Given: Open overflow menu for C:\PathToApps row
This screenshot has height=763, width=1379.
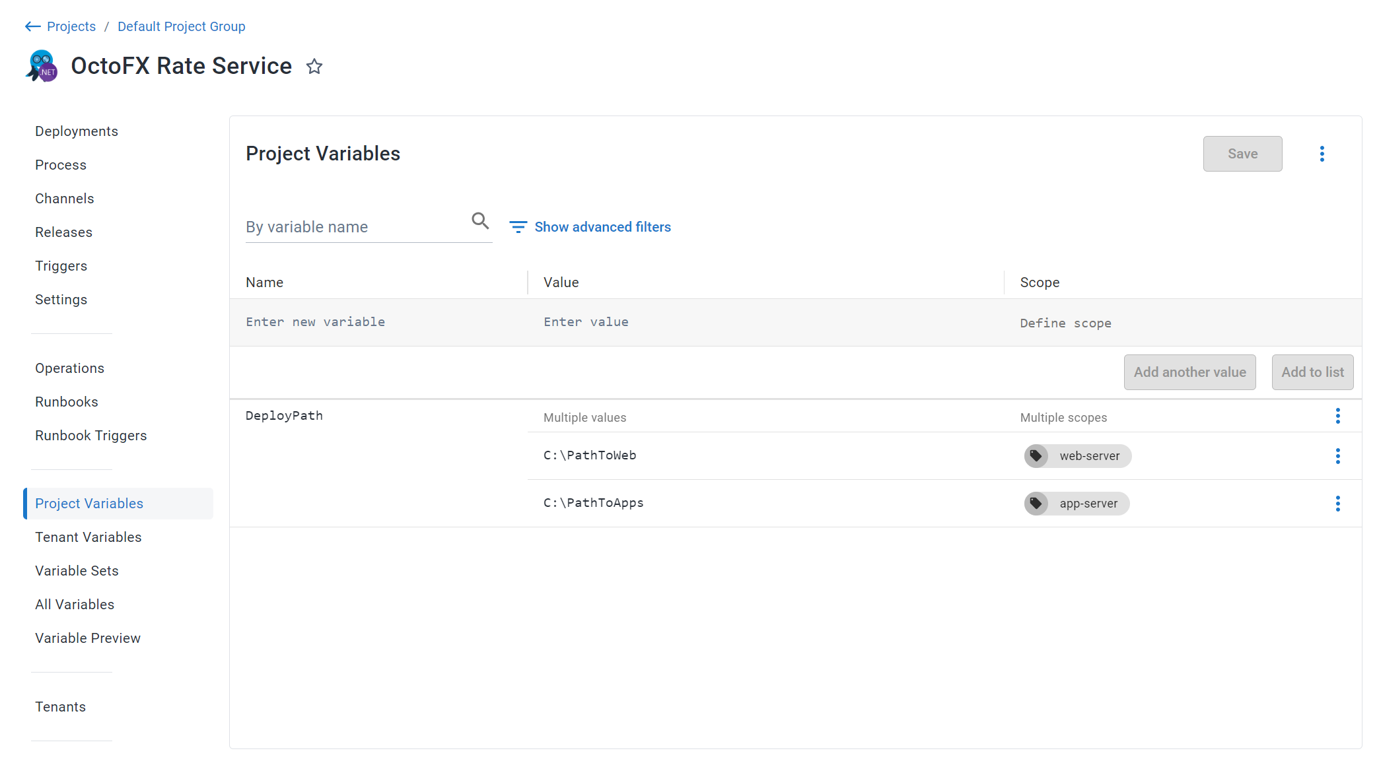Looking at the screenshot, I should click(x=1337, y=504).
